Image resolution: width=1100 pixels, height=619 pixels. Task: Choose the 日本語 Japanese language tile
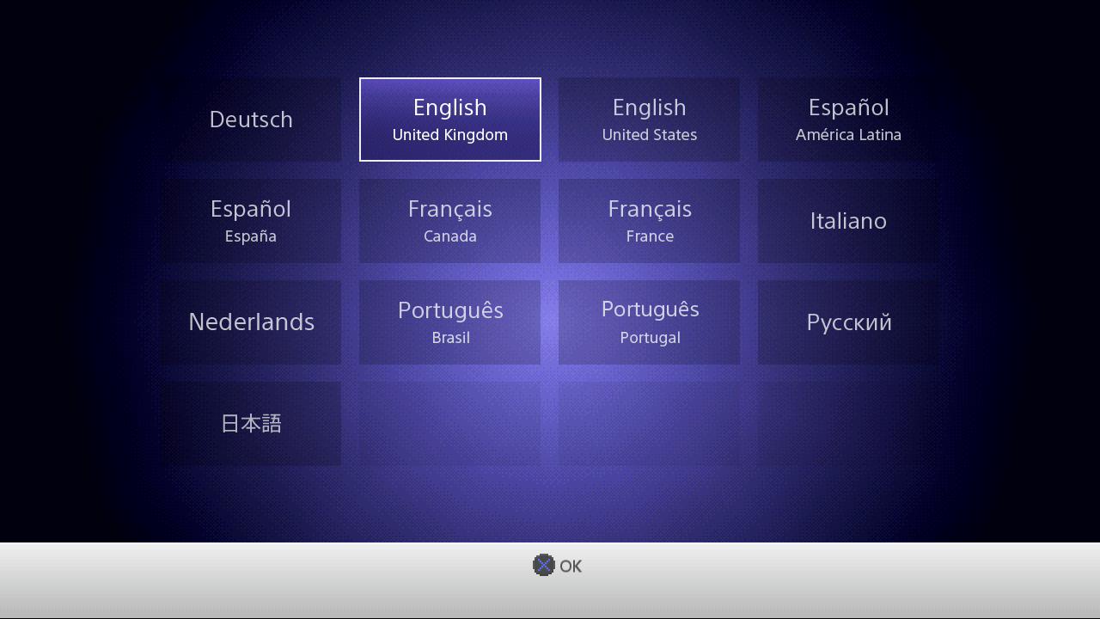click(x=251, y=424)
